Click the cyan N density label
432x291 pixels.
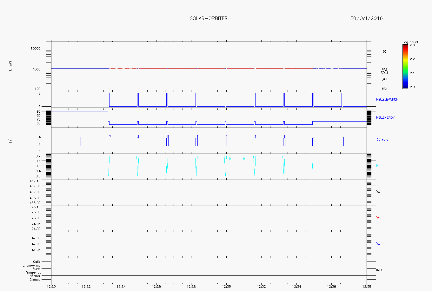click(377, 166)
